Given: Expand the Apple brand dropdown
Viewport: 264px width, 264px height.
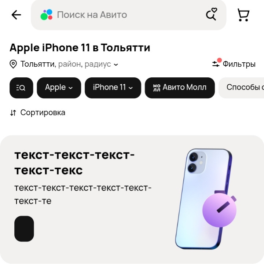Looking at the screenshot, I should click(x=59, y=88).
